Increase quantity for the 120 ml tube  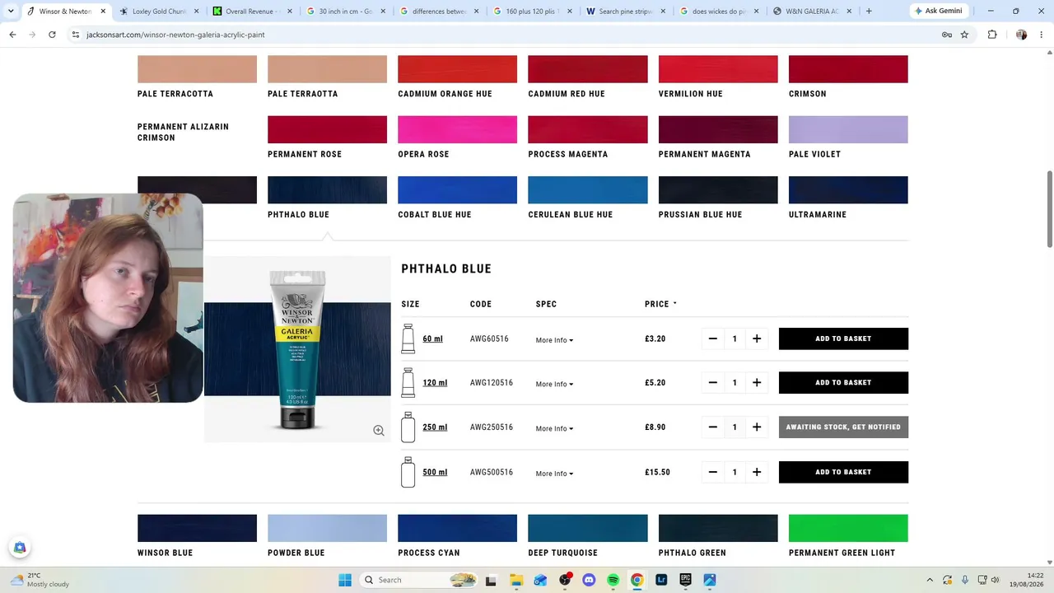pos(757,382)
